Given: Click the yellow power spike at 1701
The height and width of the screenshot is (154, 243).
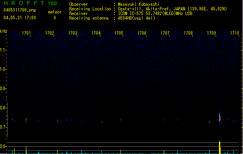Looking at the screenshot, I should [26, 150].
